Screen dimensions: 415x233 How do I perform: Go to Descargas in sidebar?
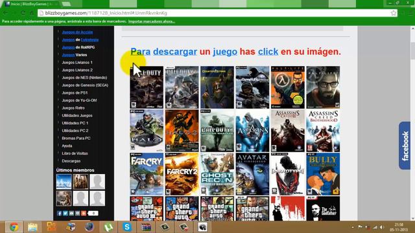point(71,161)
